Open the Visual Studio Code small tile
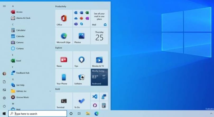Image resolution: width=214 pixels, height=117 pixels. click(95, 97)
